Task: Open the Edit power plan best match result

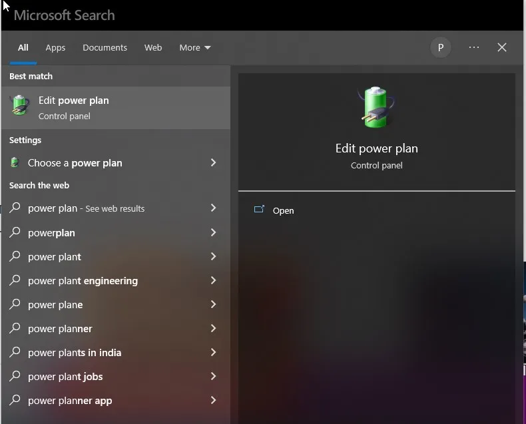Action: point(116,108)
